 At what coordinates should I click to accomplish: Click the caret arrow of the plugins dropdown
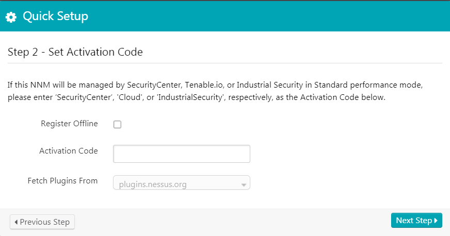(244, 184)
